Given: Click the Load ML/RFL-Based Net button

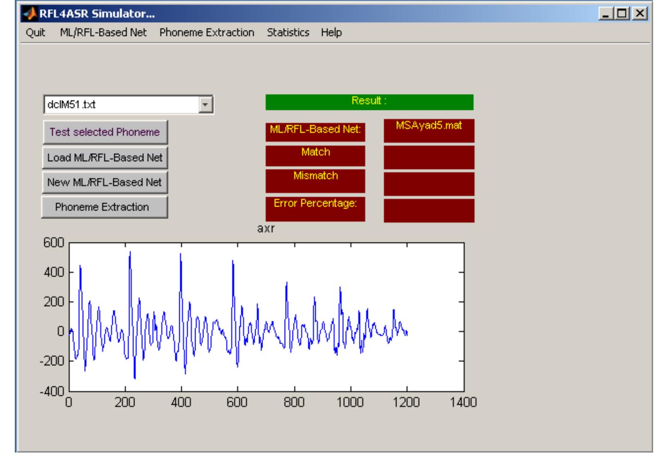Looking at the screenshot, I should (105, 157).
